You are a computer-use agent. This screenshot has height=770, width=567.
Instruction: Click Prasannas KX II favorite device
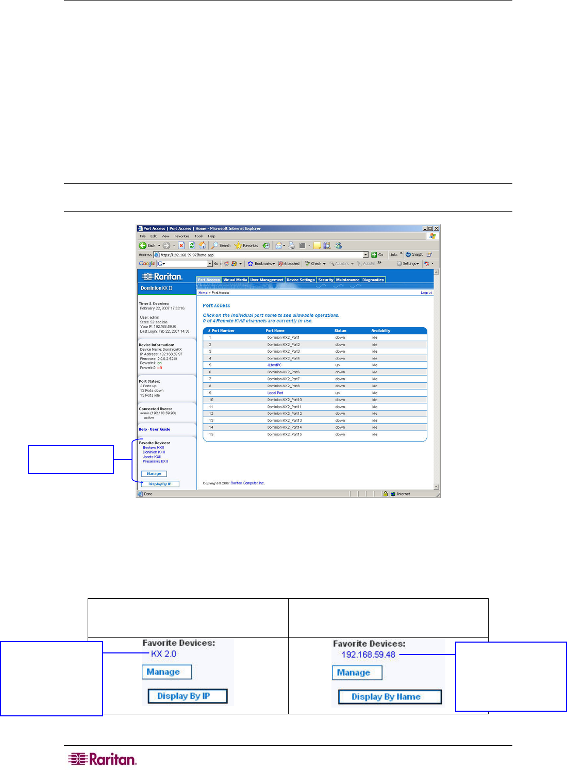155,461
